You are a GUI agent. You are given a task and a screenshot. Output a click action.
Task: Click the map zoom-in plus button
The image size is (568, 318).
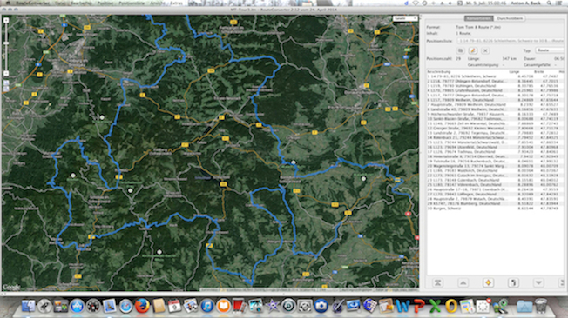point(6,21)
